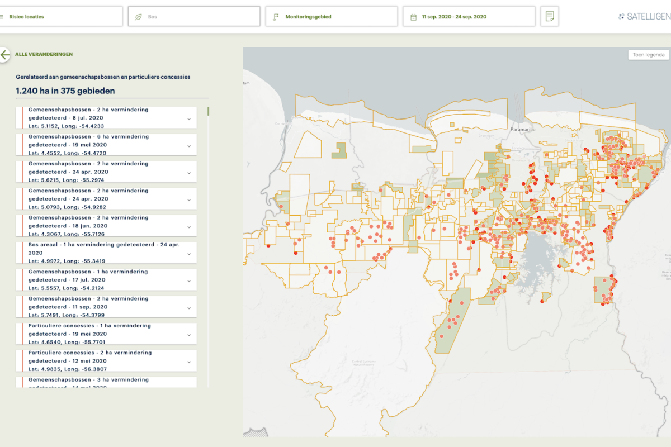Expand the Bos areaal 1 ha entry

[189, 254]
